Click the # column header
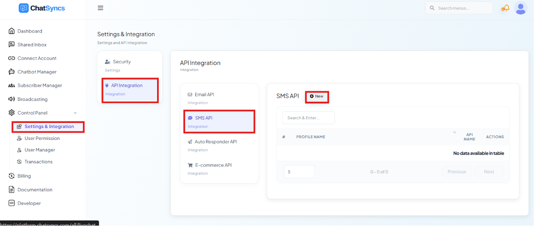 [284, 137]
